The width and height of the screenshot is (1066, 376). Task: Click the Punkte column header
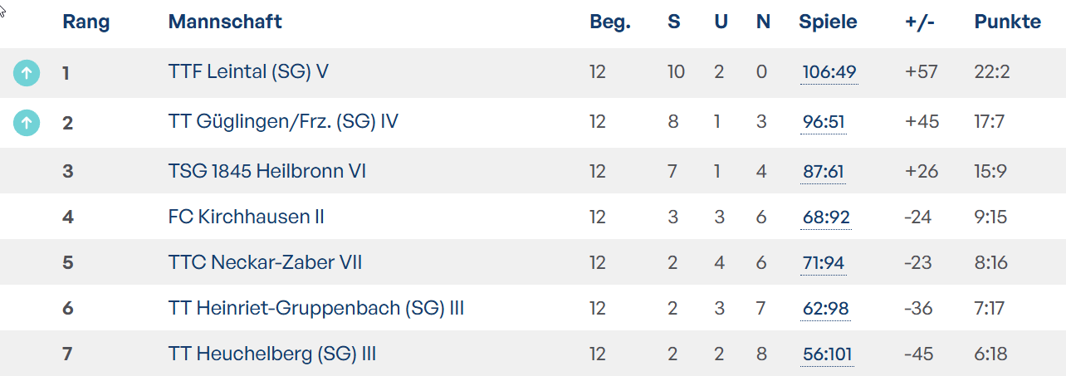[1008, 22]
